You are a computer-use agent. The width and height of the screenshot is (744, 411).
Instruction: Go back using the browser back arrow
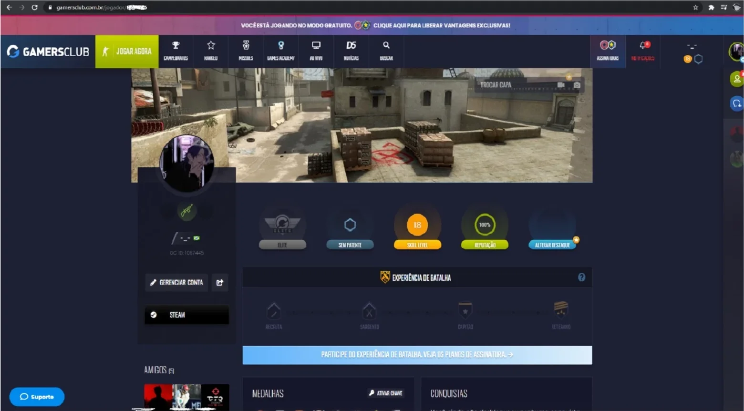pos(9,7)
